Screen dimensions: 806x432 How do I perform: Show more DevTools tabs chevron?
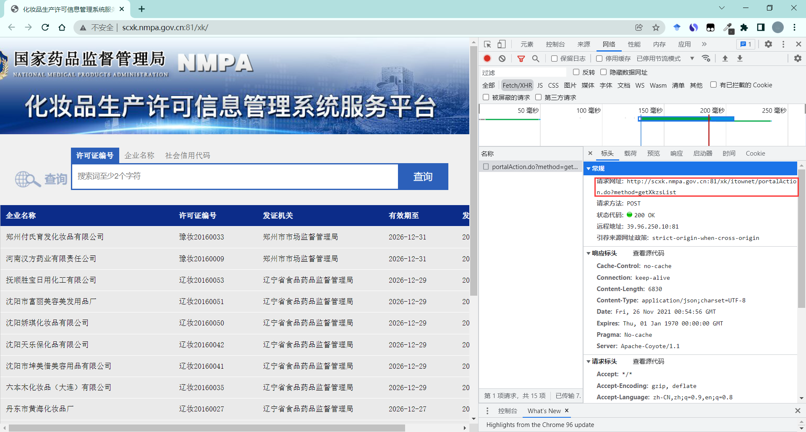click(x=704, y=44)
